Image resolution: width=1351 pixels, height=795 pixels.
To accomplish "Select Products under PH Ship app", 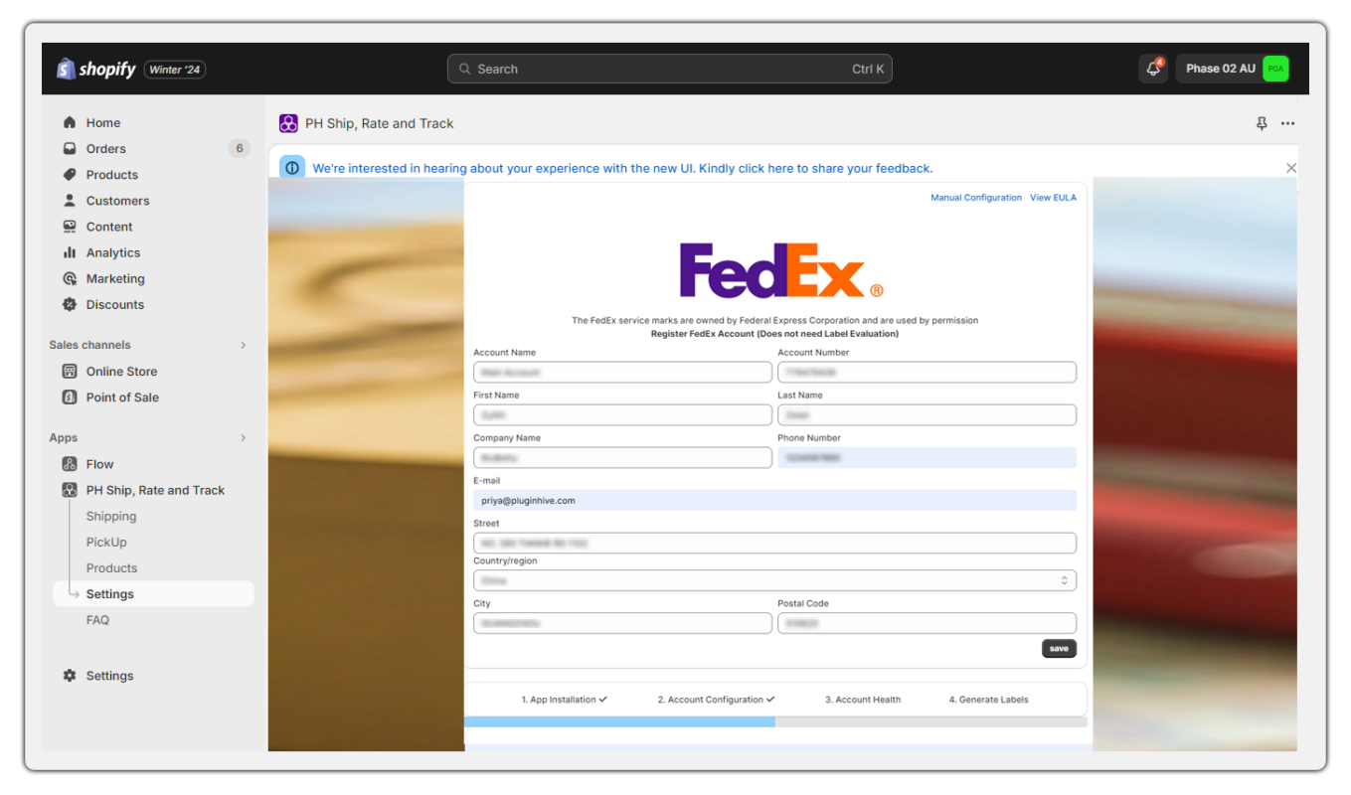I will pyautogui.click(x=111, y=567).
